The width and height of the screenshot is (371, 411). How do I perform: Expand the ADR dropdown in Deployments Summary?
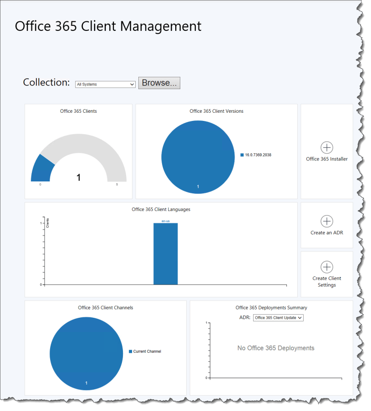[278, 318]
